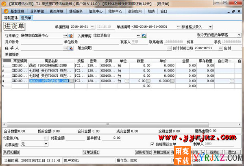244x166 pixels.
Task: Open date picker for 预计付款日期
Action: click(x=220, y=48)
